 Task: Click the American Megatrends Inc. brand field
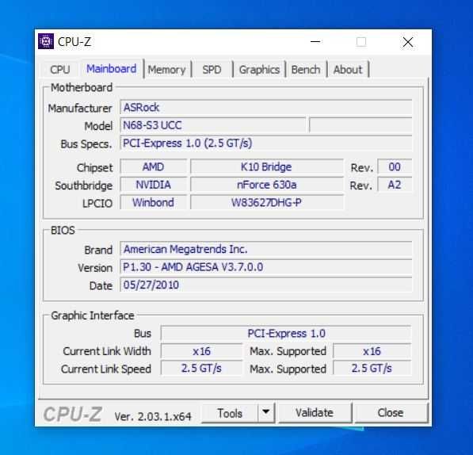(266, 249)
